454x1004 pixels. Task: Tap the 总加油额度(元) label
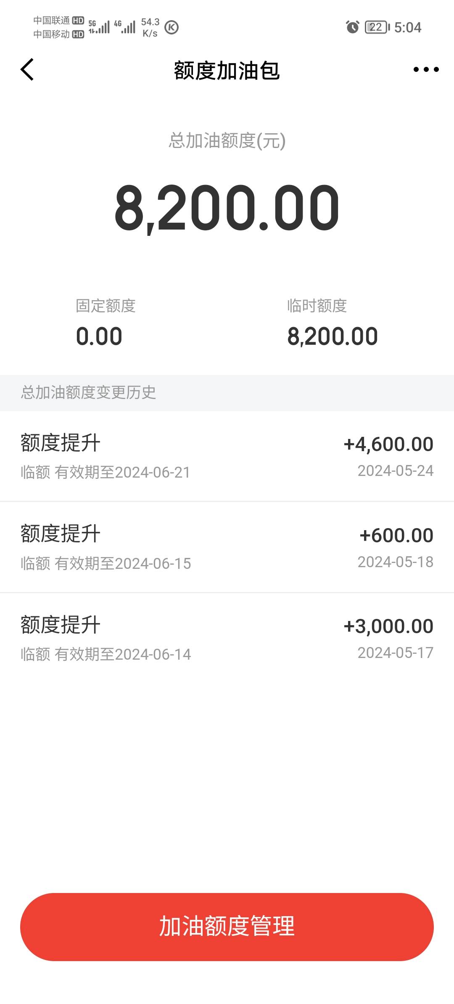tap(227, 141)
